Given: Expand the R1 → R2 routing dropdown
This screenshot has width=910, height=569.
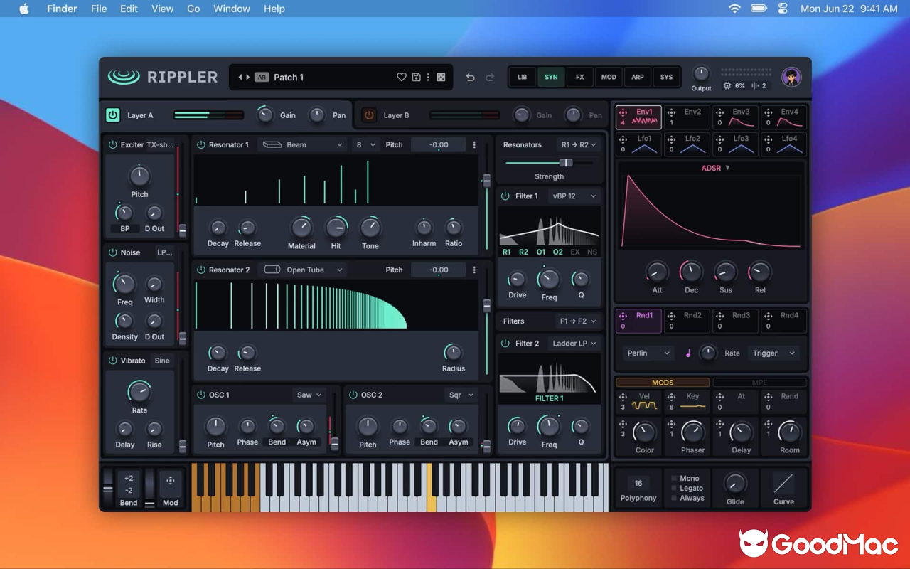Looking at the screenshot, I should (578, 144).
